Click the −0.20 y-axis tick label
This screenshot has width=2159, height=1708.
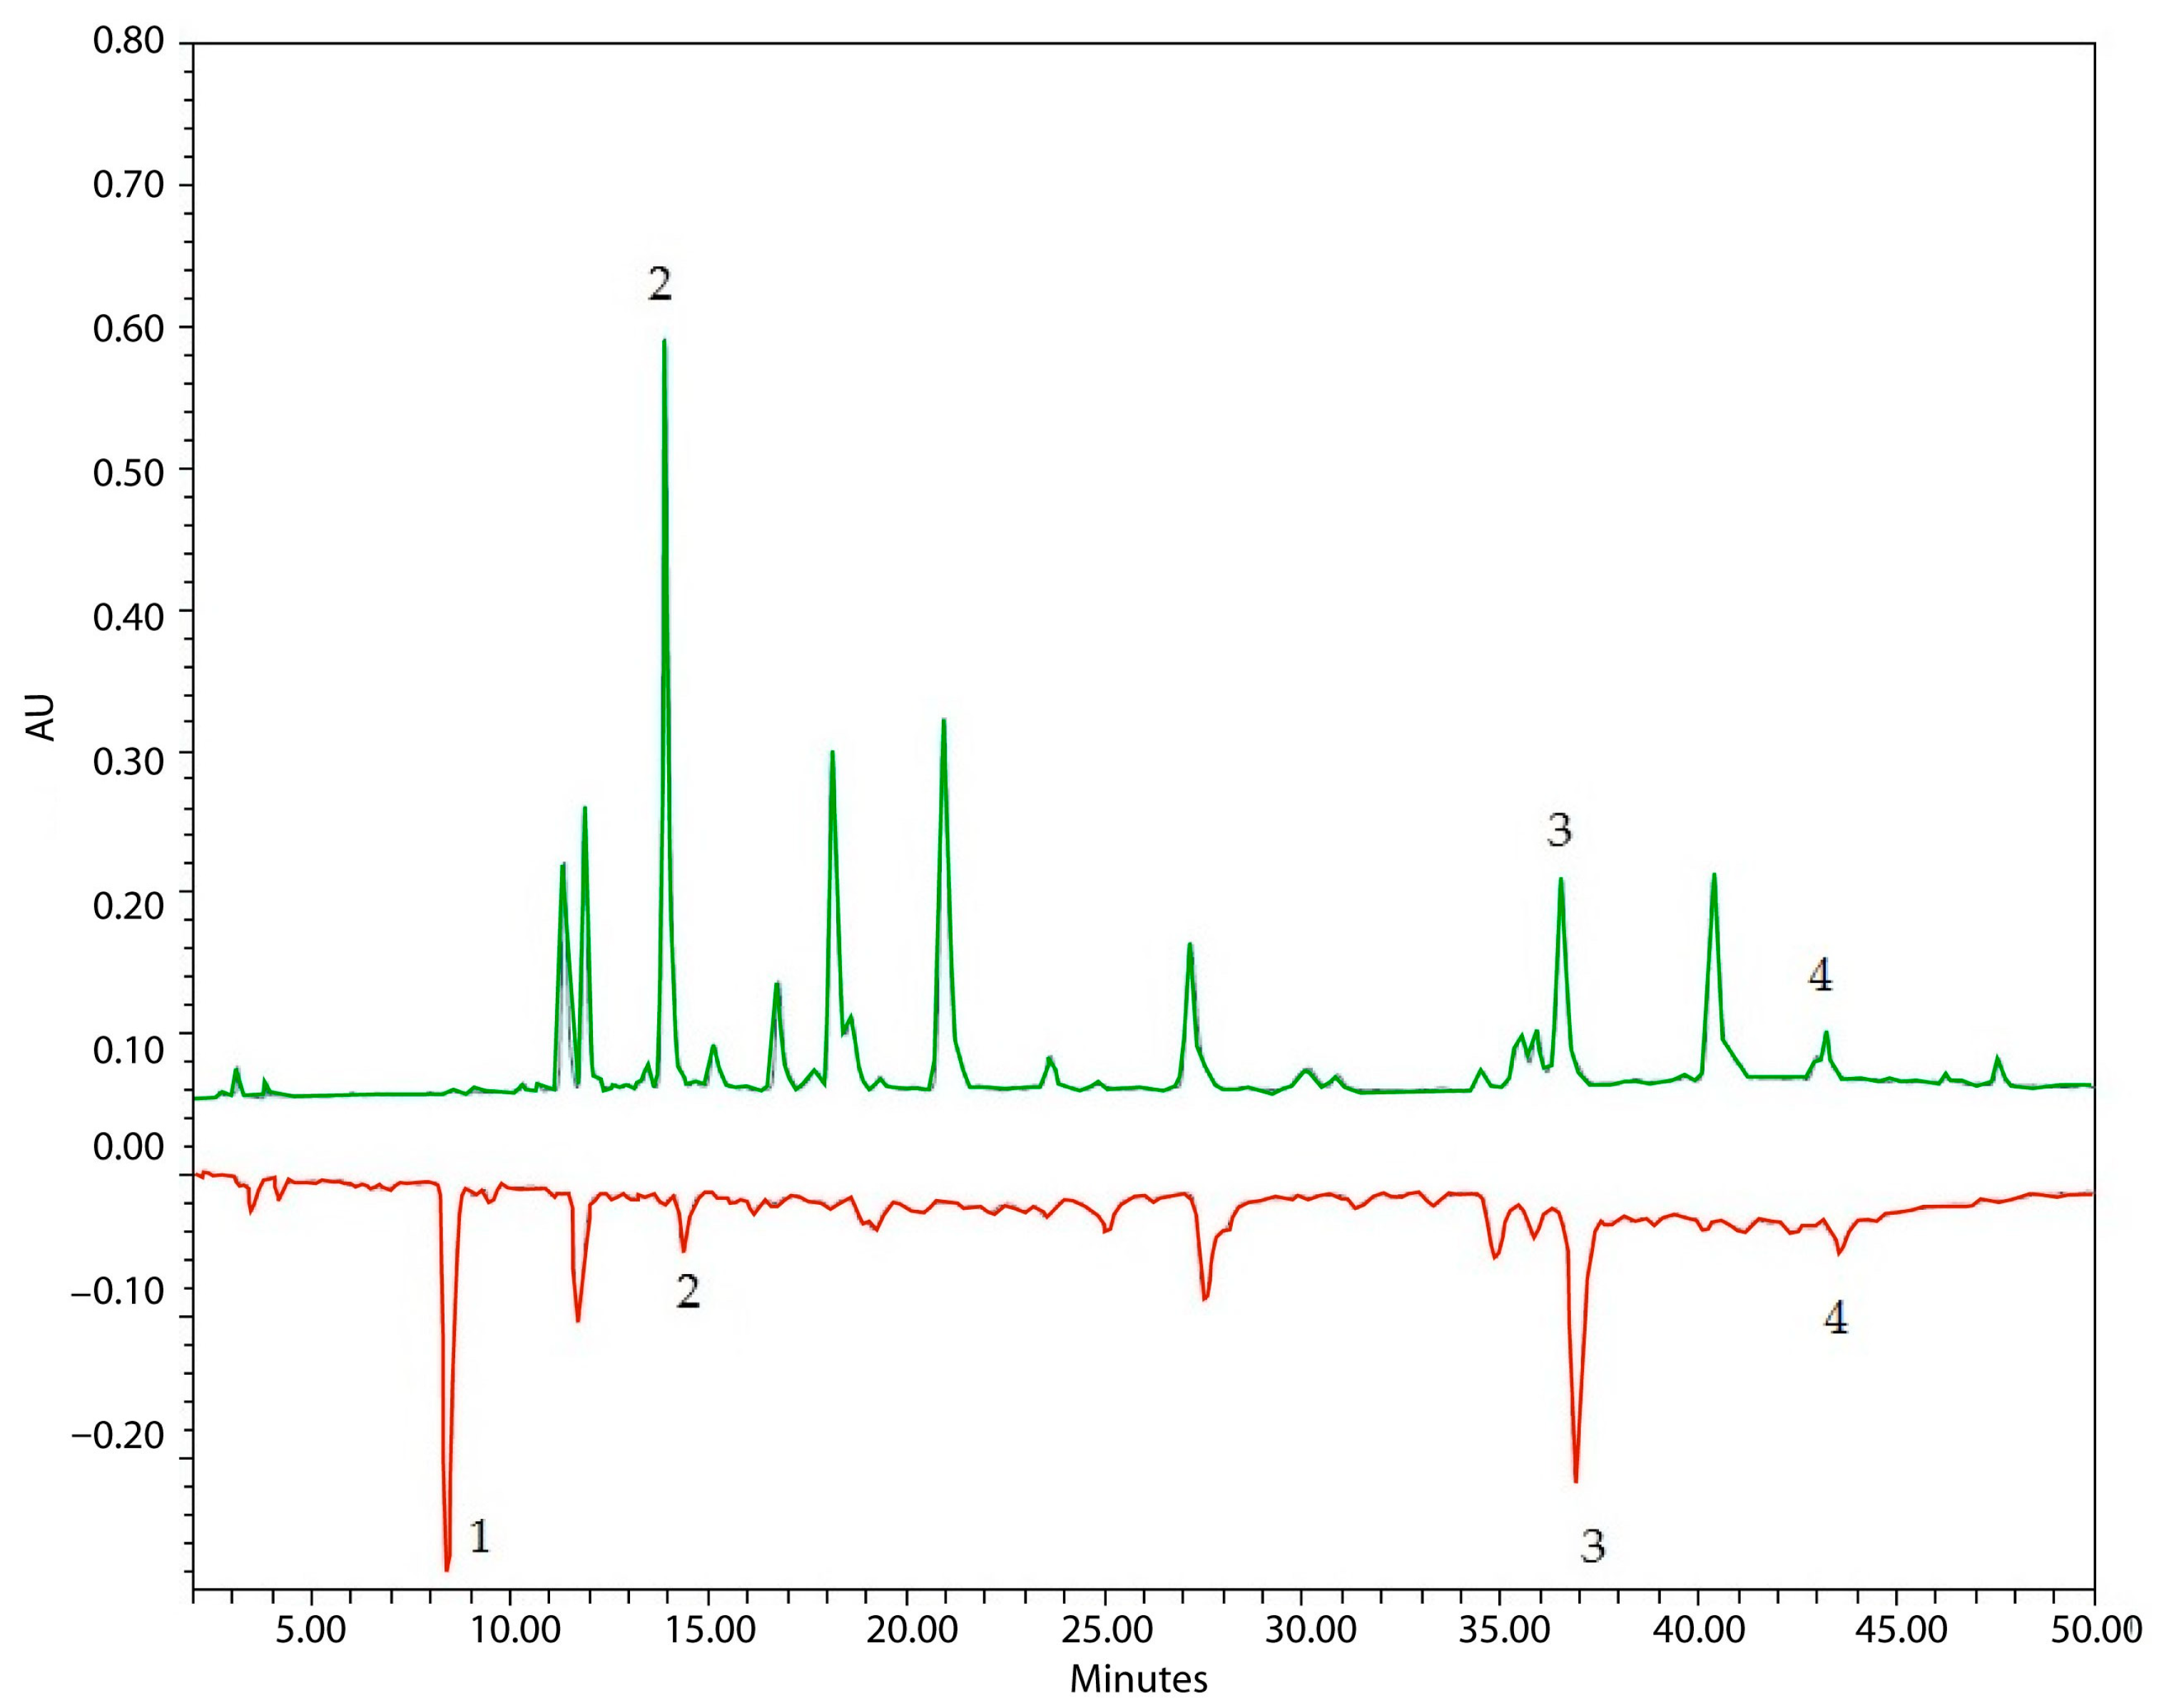click(x=118, y=1434)
